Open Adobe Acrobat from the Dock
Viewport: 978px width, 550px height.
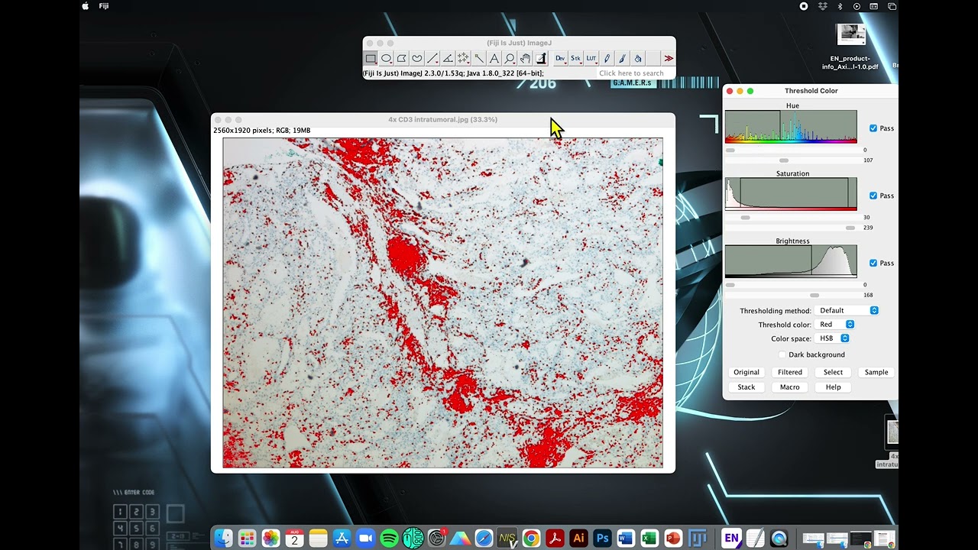[x=555, y=539]
